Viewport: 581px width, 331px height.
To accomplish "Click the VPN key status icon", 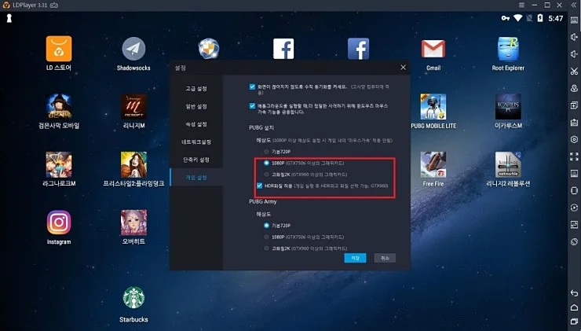I will coord(505,18).
